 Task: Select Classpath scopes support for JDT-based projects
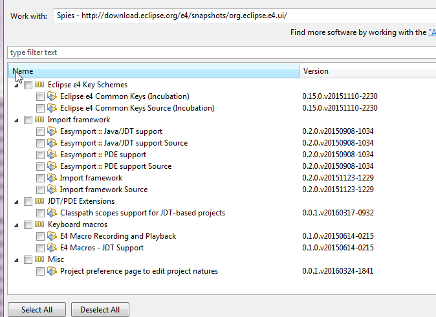pyautogui.click(x=143, y=213)
